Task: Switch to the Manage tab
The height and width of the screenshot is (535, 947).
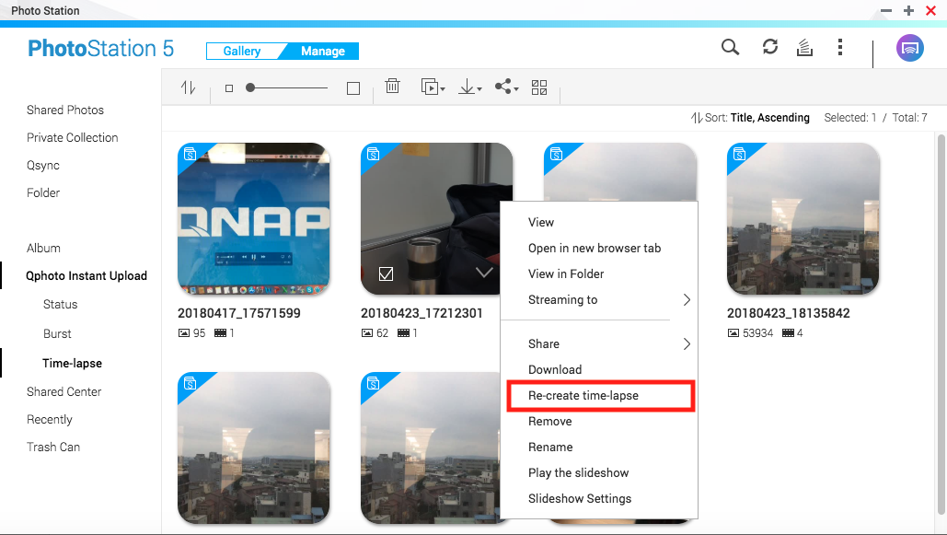Action: (x=323, y=52)
